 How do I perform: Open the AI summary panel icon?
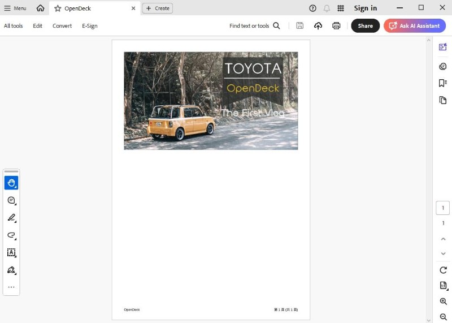coord(443,47)
